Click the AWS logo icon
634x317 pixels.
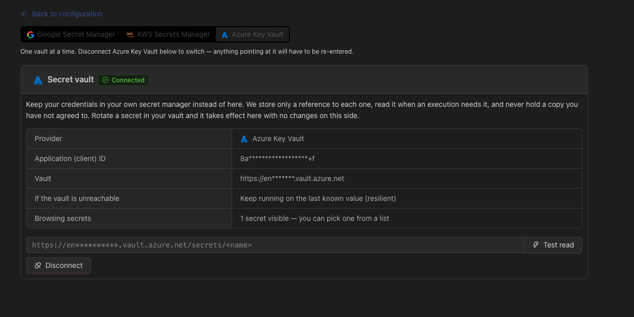coord(130,35)
